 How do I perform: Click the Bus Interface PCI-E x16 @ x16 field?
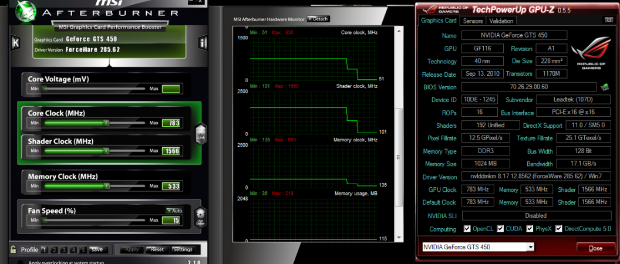tap(574, 113)
